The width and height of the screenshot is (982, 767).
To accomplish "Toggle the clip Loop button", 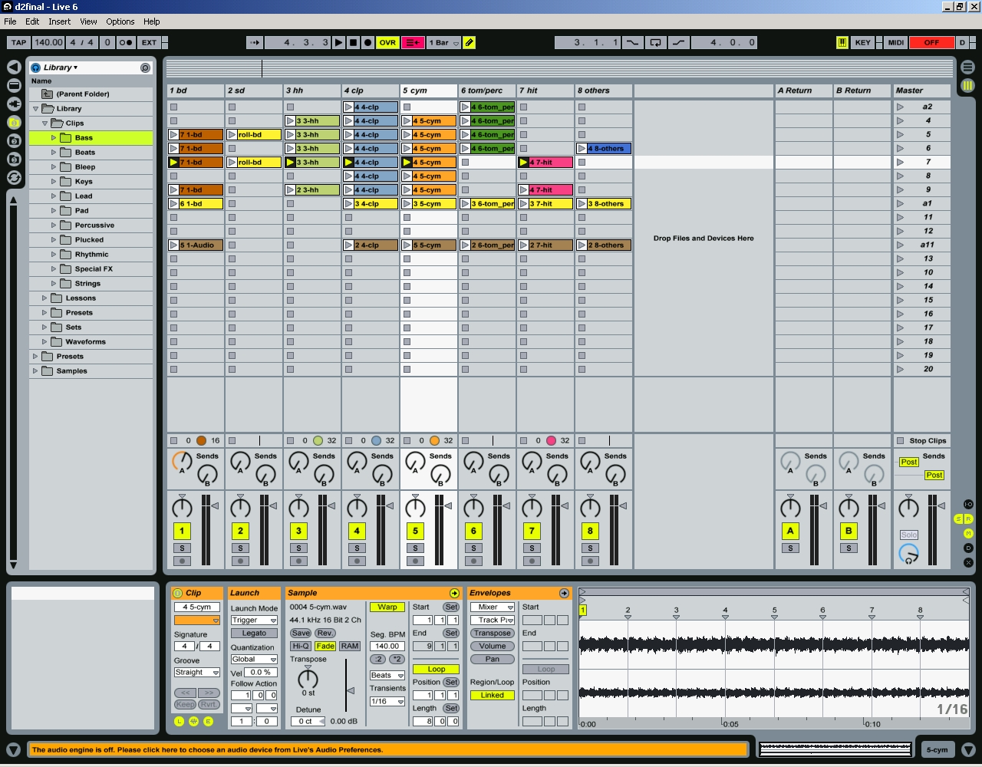I will pyautogui.click(x=436, y=669).
